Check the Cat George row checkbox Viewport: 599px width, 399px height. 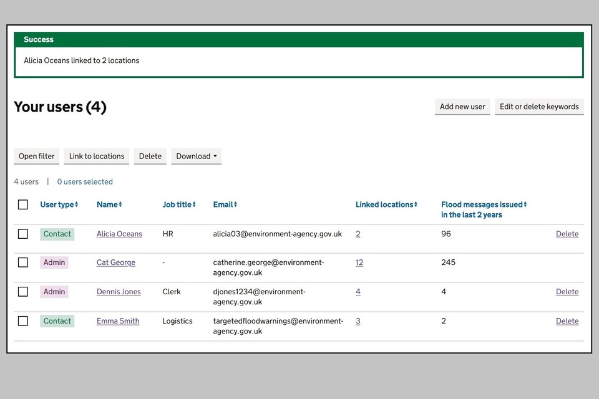coord(23,262)
